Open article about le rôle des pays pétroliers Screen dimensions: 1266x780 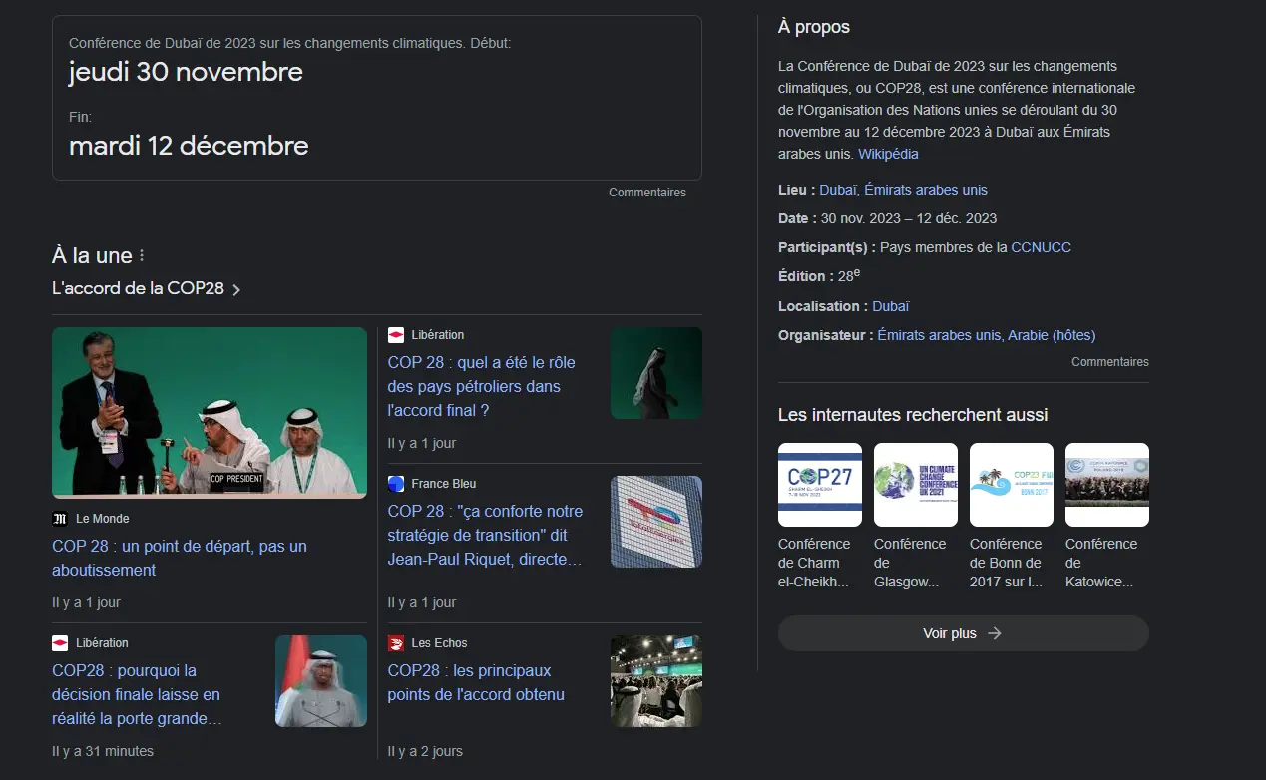point(482,386)
